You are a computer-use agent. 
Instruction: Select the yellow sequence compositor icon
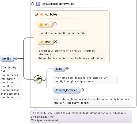point(38,79)
